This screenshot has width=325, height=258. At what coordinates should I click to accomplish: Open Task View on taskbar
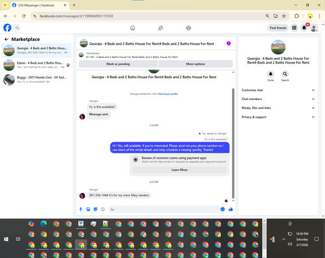tap(18, 239)
